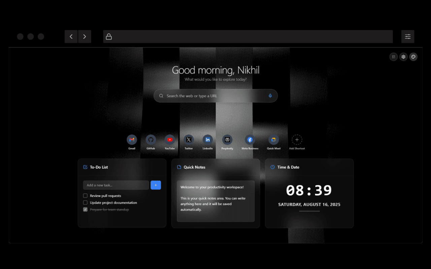Image resolution: width=431 pixels, height=269 pixels.
Task: Start a Quick Meet session
Action: pos(274,140)
